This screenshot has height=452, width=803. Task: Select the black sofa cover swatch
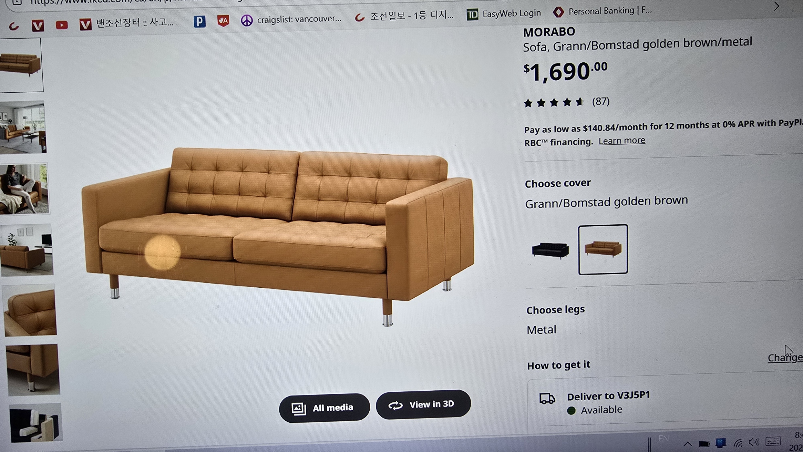tap(550, 250)
